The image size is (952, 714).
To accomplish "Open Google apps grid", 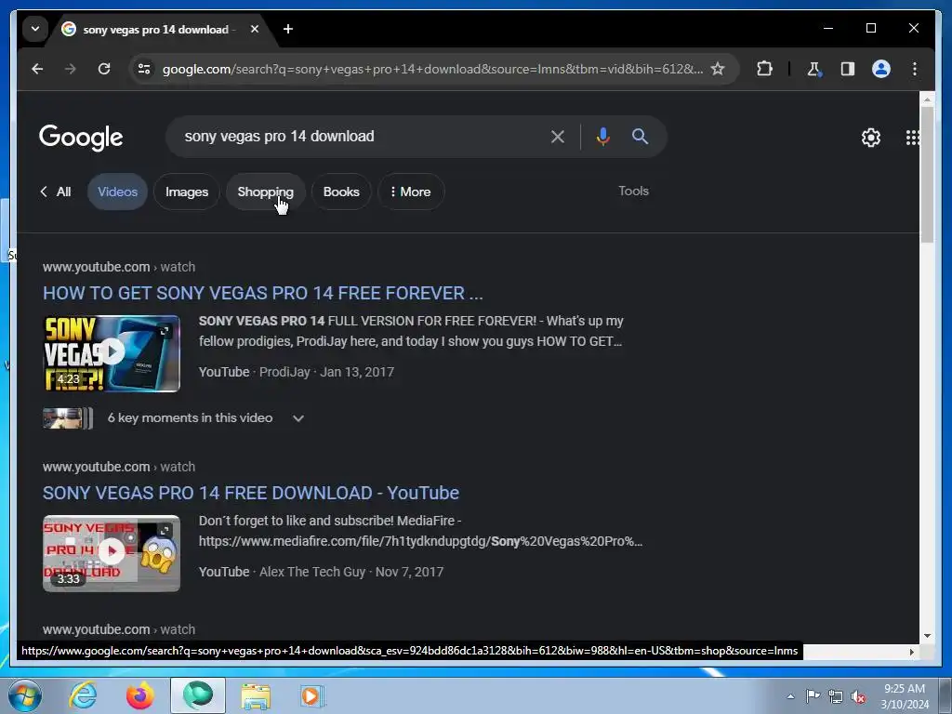I will [912, 138].
